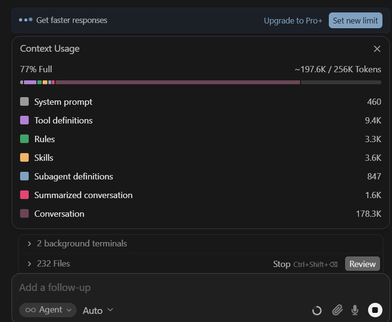Screen dimensions: 392x322
Task: Click the Add a follow-up input field
Action: (x=201, y=288)
